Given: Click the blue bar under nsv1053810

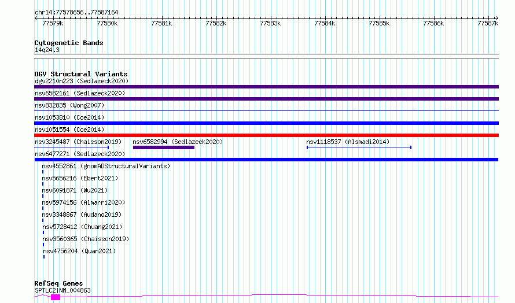Looking at the screenshot, I should (x=266, y=123).
